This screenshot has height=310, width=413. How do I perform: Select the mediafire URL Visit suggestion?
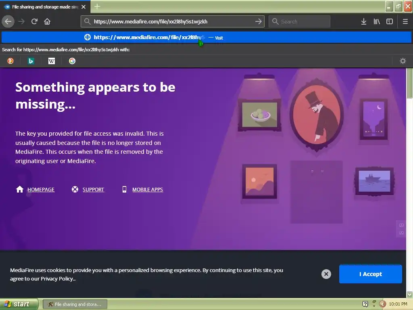click(206, 38)
